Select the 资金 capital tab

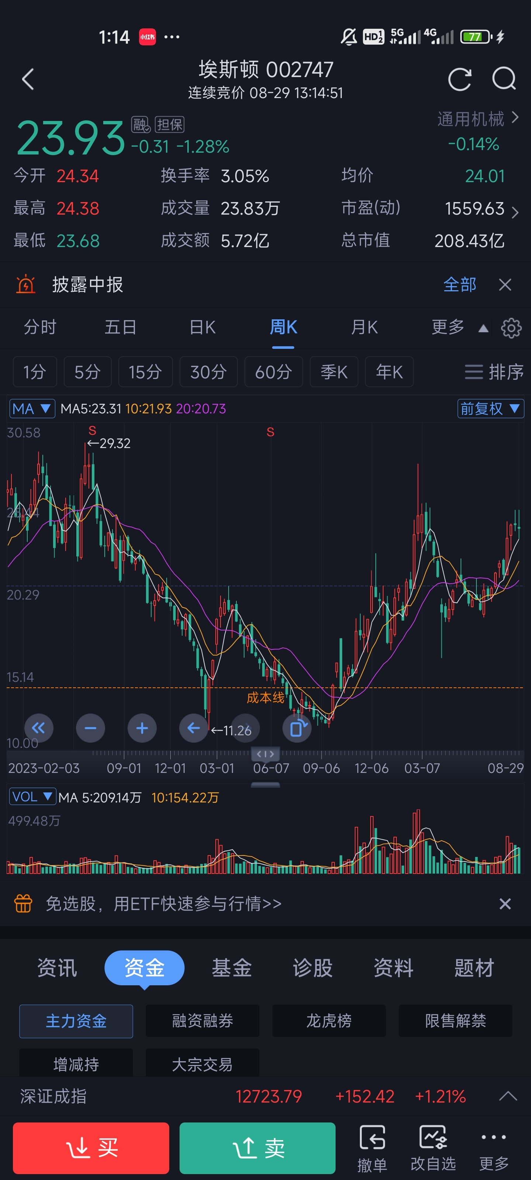[144, 968]
